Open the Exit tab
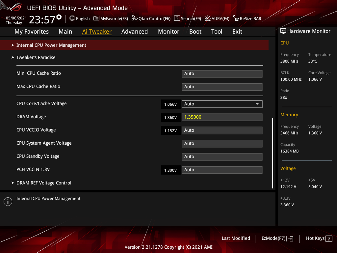This screenshot has height=253, width=337. tap(237, 32)
